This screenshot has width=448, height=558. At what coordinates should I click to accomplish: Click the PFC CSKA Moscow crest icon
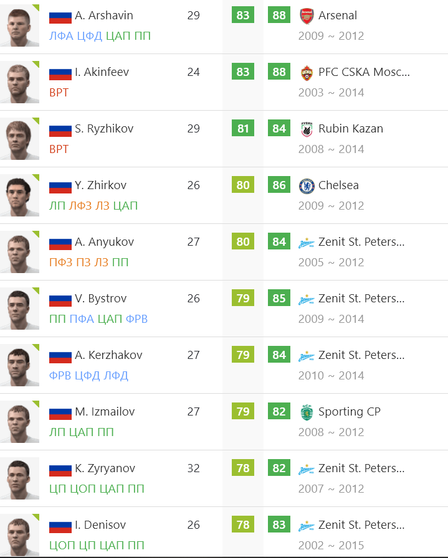pos(307,72)
